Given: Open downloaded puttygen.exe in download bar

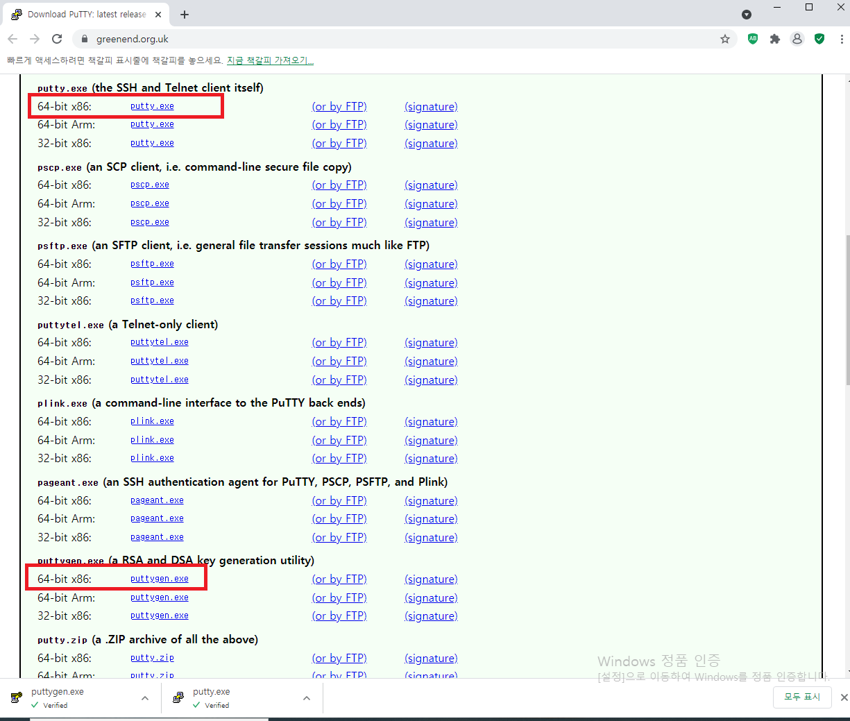Looking at the screenshot, I should [66, 697].
